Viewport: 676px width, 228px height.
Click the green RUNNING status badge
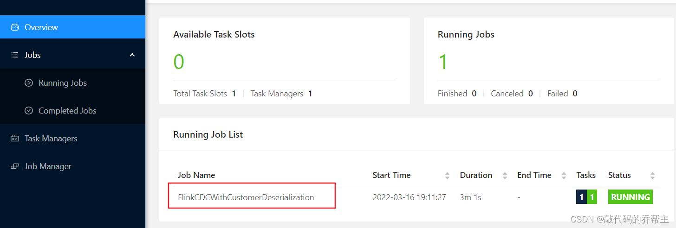tap(630, 197)
